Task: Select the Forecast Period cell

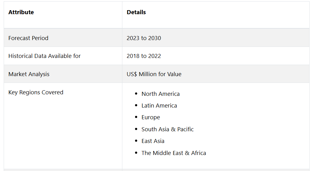Action: coord(28,38)
